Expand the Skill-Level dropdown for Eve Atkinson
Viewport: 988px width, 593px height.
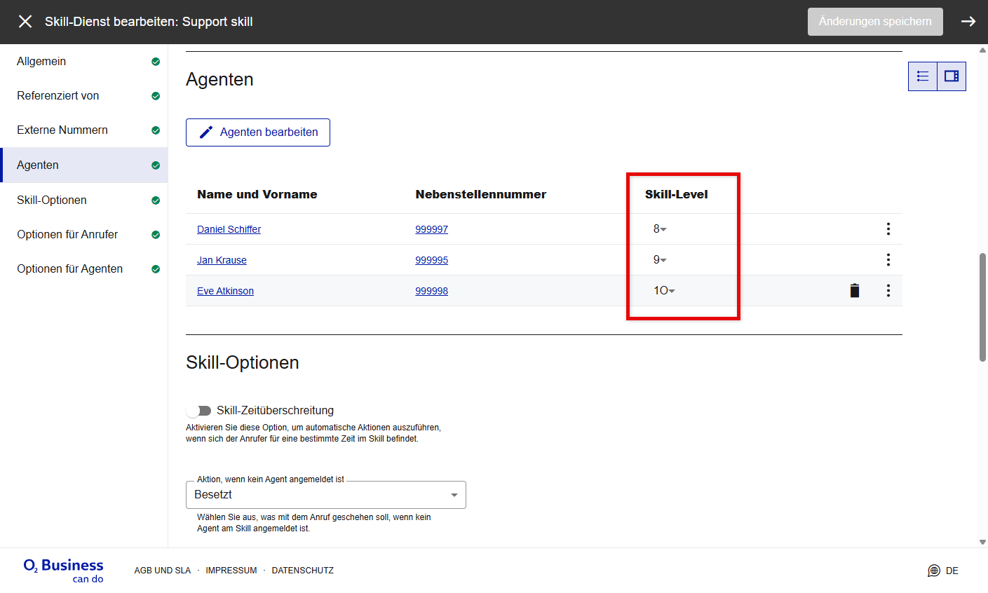click(663, 291)
